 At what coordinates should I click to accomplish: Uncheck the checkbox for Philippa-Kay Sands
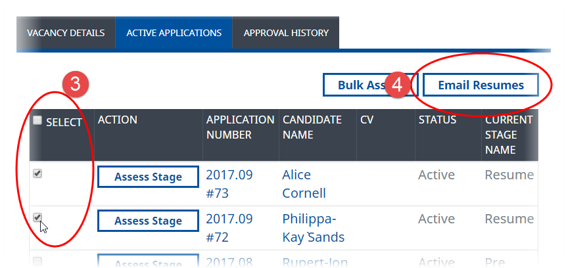37,217
